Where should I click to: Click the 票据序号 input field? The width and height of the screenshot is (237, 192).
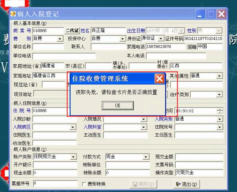pos(55,183)
